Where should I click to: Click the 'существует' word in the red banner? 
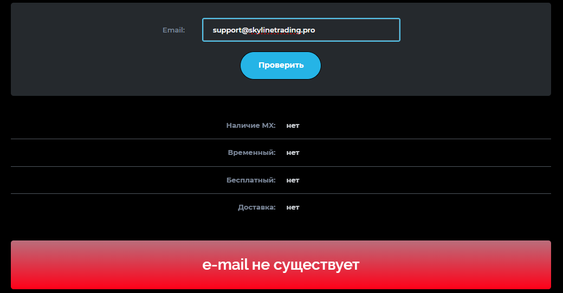(x=316, y=265)
